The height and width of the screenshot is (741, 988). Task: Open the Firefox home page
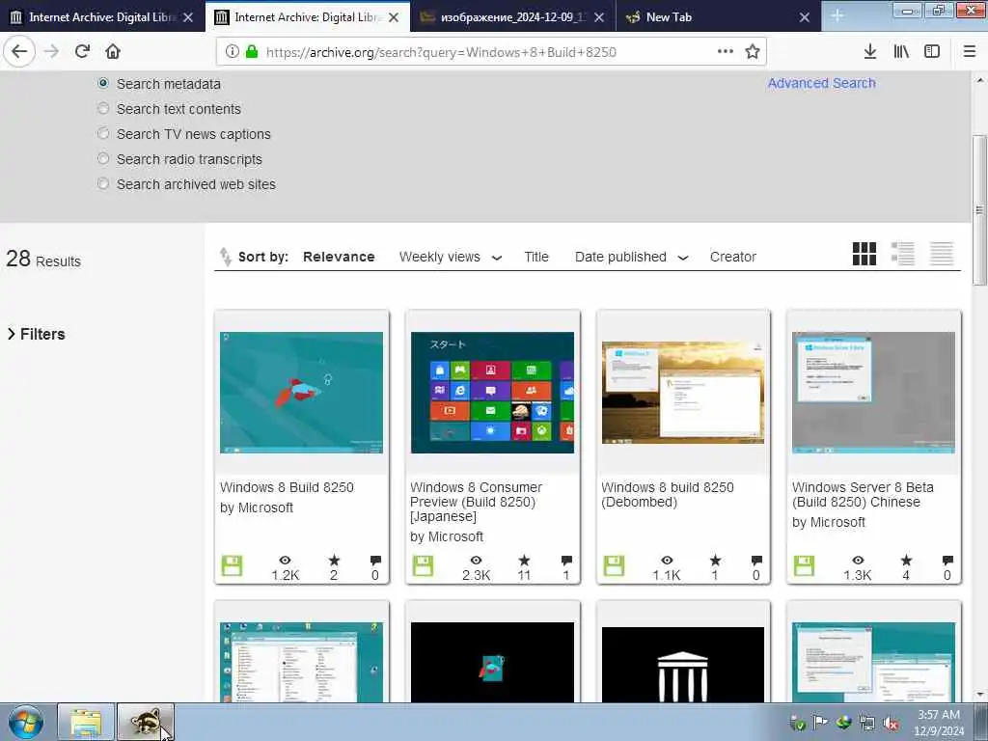coord(113,52)
